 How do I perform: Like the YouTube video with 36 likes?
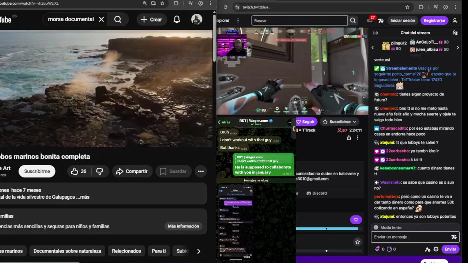tap(79, 171)
